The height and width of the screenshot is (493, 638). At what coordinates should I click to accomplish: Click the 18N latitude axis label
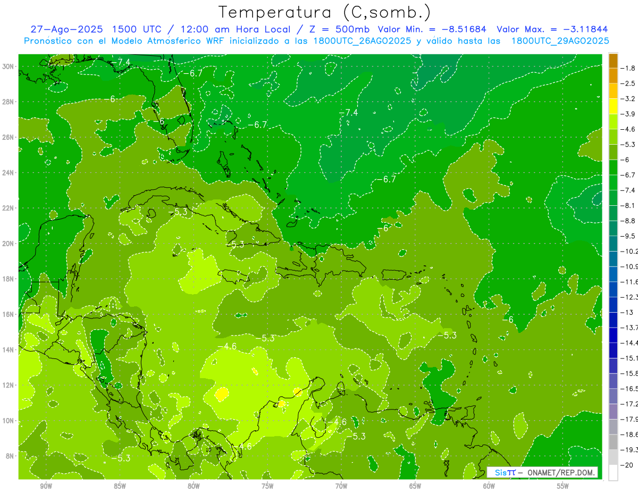point(9,279)
